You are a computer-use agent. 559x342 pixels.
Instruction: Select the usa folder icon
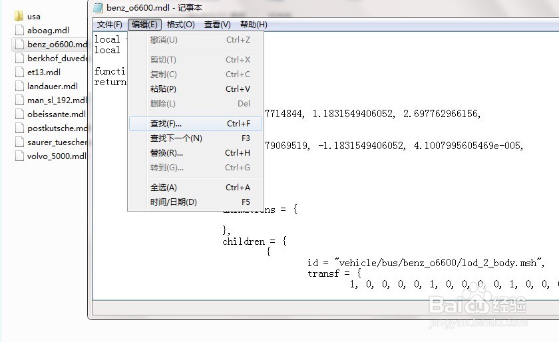coord(19,16)
